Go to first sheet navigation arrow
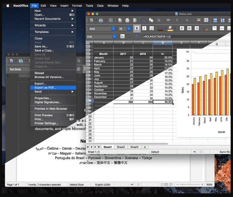This screenshot has width=233, height=197. [88, 147]
